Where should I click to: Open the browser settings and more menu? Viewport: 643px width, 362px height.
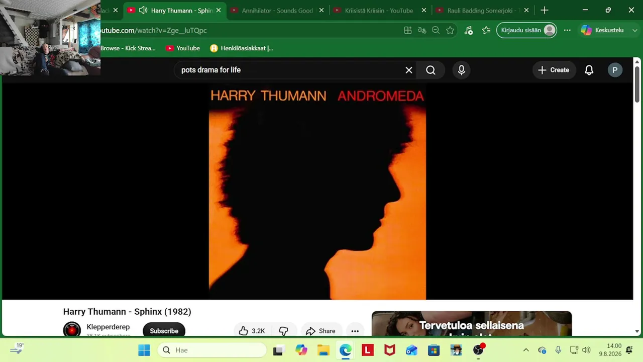567,30
